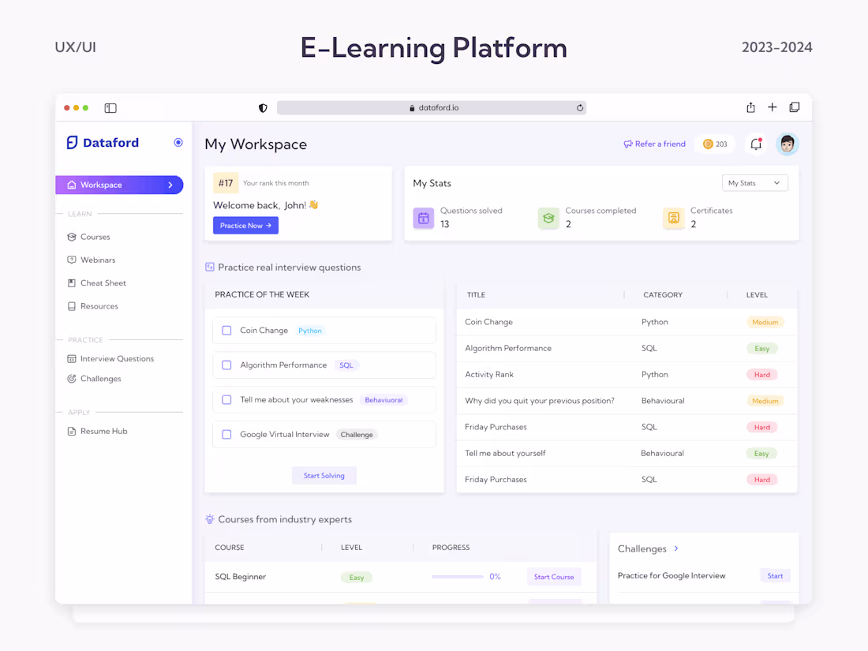Open the notification bell
The width and height of the screenshot is (868, 651).
point(755,144)
